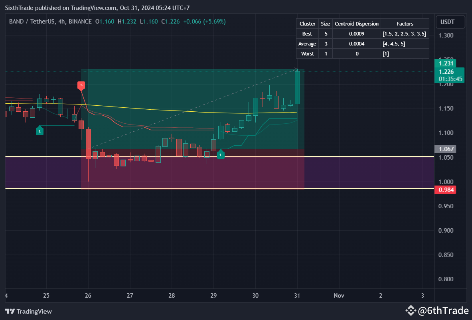This screenshot has width=472, height=320.
Task: Open the USDT currency selector
Action: (x=450, y=22)
